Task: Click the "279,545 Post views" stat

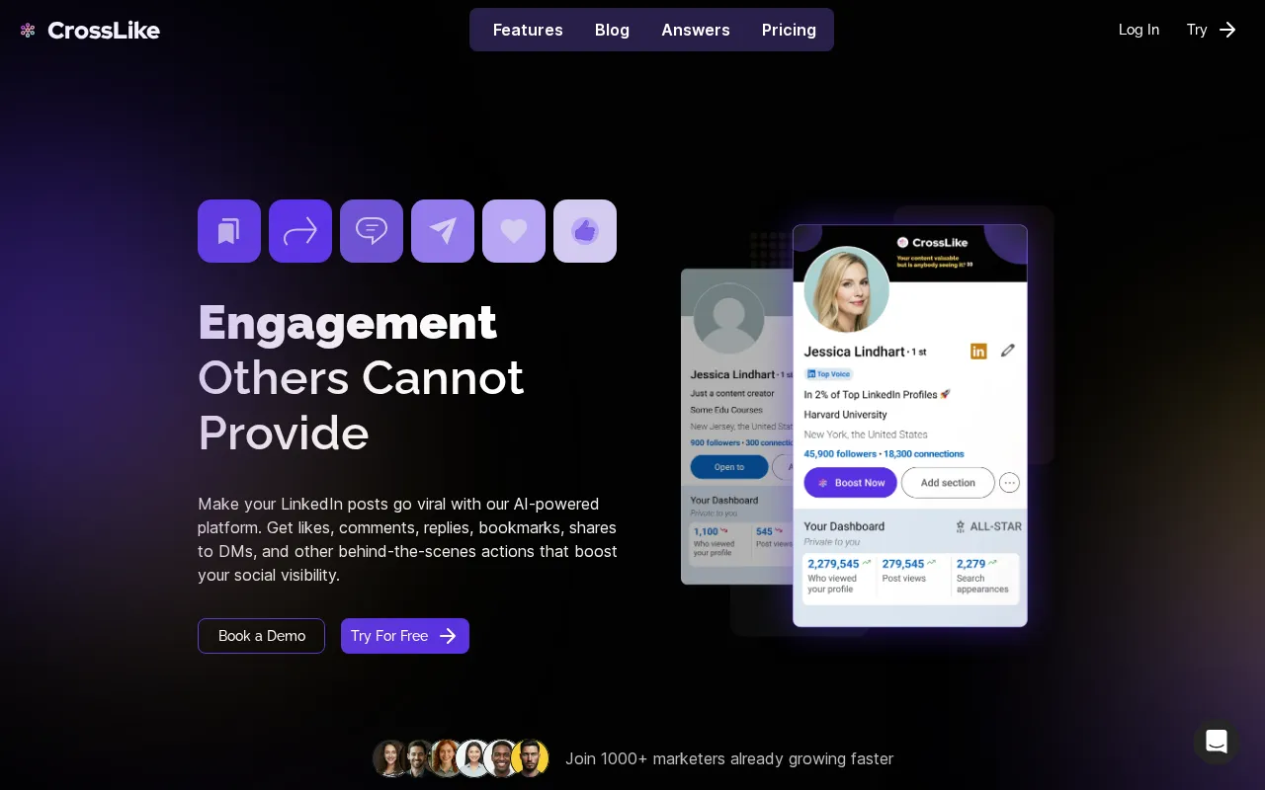Action: (911, 571)
